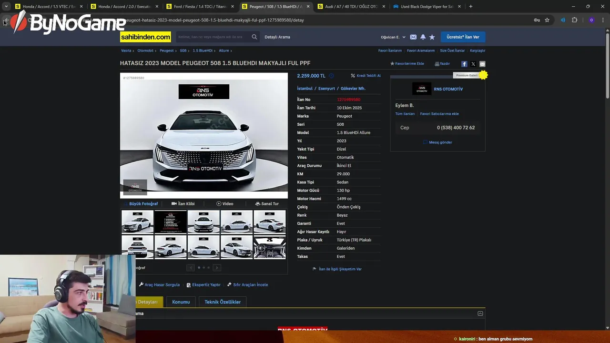Share listing on X
This screenshot has height=343, width=610.
(473, 64)
